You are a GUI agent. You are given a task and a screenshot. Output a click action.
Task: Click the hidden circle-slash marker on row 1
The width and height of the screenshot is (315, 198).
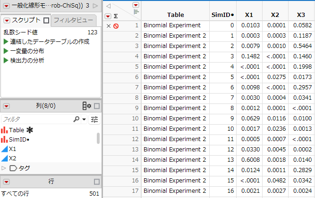(x=116, y=26)
